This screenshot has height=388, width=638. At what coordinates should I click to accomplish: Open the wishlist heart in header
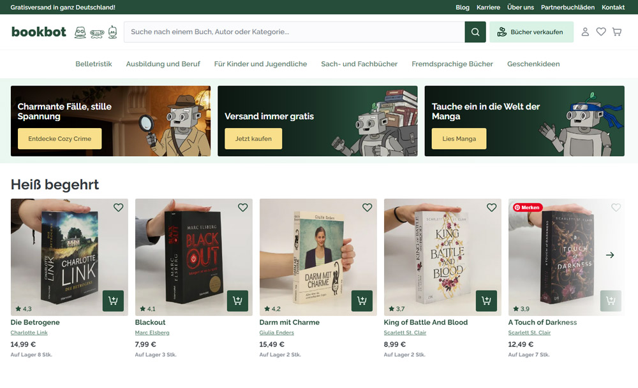tap(601, 32)
